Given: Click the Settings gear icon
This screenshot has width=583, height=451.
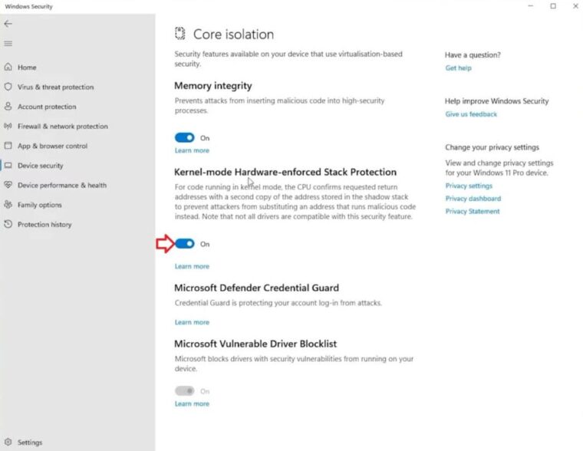Looking at the screenshot, I should tap(8, 442).
